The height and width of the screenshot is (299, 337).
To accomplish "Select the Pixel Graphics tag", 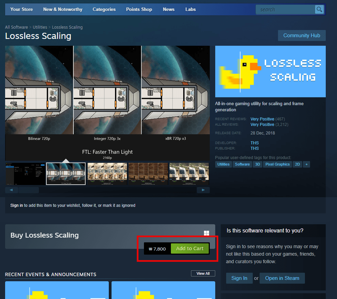I will pyautogui.click(x=277, y=164).
